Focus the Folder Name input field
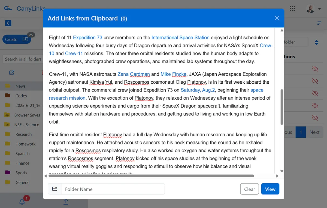This screenshot has width=327, height=208. [x=113, y=189]
